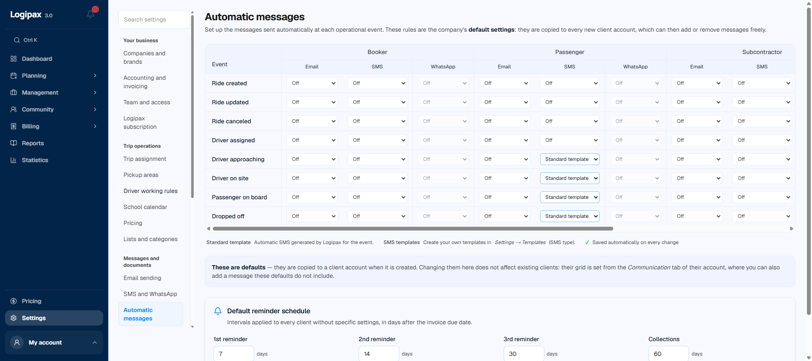The width and height of the screenshot is (812, 361).
Task: Open Passenger SMS dropdown for Driver approaching
Action: (570, 159)
